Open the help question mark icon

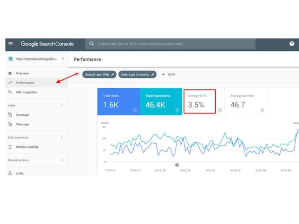(292, 44)
